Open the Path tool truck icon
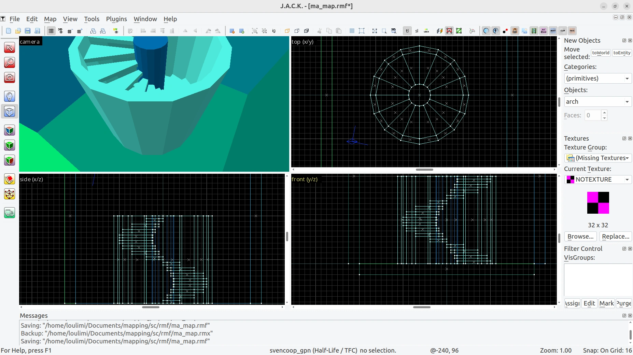The image size is (633, 355). click(x=10, y=213)
